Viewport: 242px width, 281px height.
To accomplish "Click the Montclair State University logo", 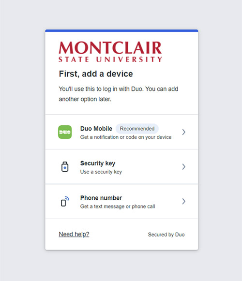I will [110, 52].
